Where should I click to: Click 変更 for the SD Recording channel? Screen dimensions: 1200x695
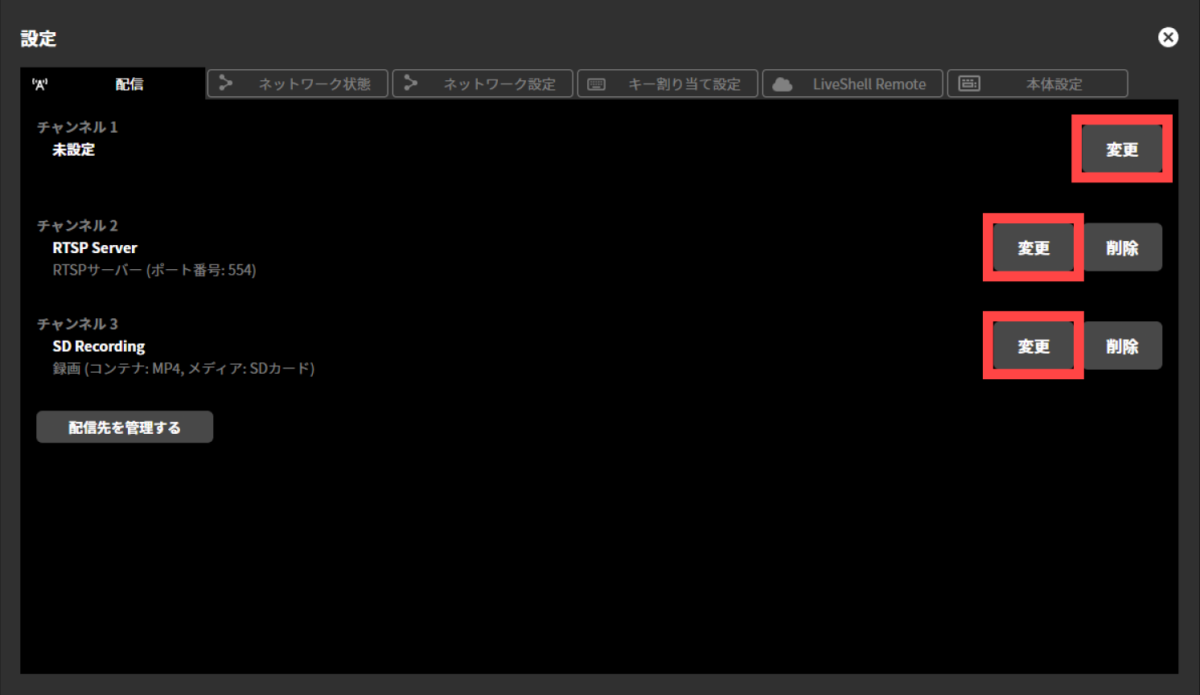click(1033, 345)
